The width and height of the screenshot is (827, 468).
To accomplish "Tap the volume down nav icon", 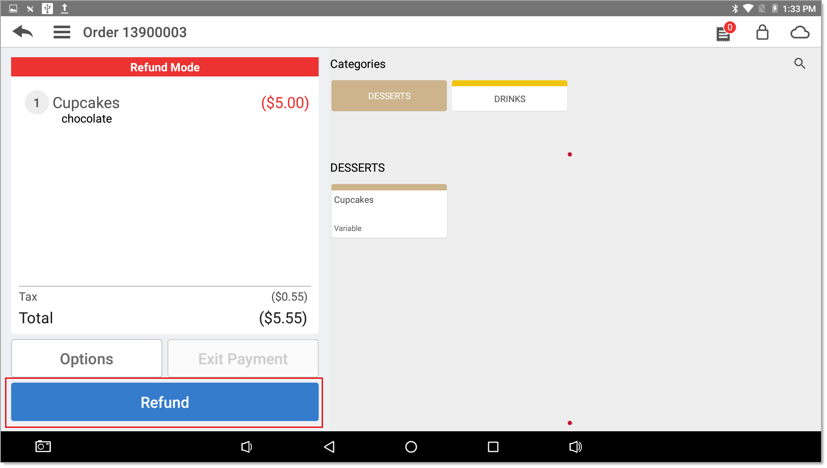I will (x=246, y=447).
